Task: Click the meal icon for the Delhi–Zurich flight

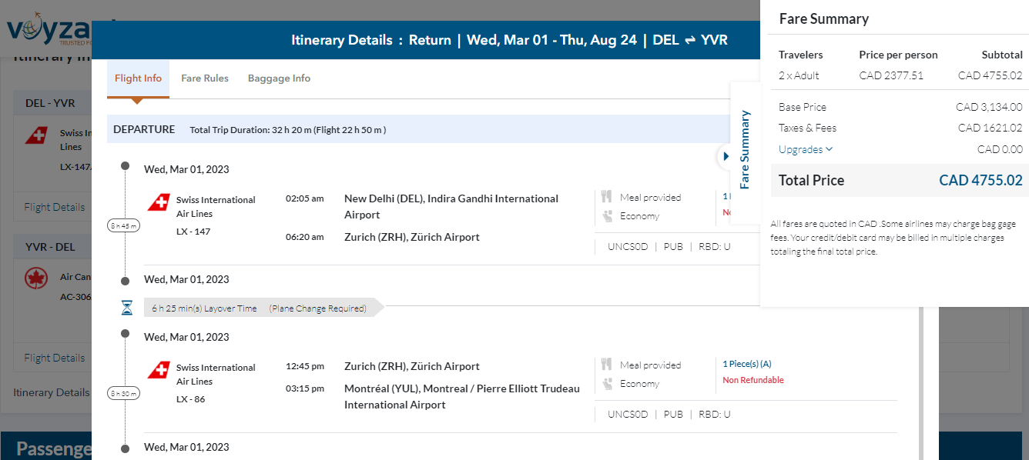Action: pyautogui.click(x=606, y=198)
